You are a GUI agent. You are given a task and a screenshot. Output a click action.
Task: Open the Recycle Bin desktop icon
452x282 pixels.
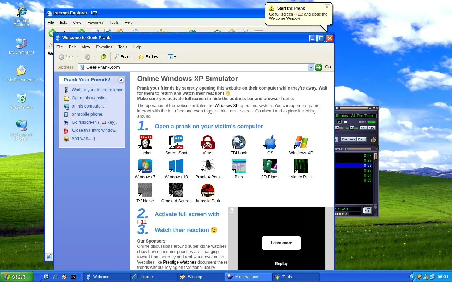[x=22, y=101]
